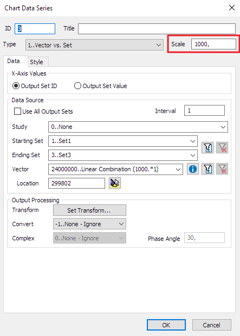The height and width of the screenshot is (336, 240).
Task: Click the Title input field
Action: click(157, 29)
